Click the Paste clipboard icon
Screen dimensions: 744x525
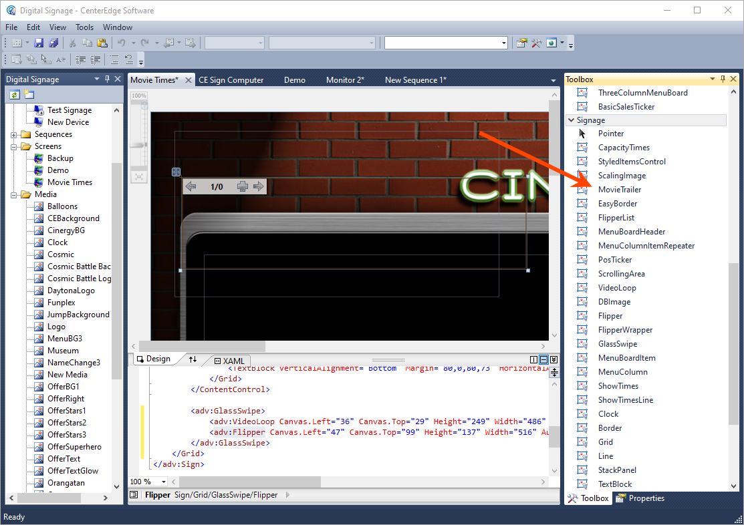pos(102,43)
